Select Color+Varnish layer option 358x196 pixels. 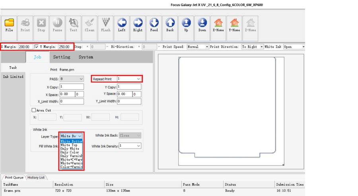(x=71, y=167)
